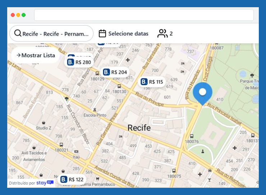Screen dimensions: 266x195
Task: Click bus stop 180130 icon
Action: (x=119, y=86)
